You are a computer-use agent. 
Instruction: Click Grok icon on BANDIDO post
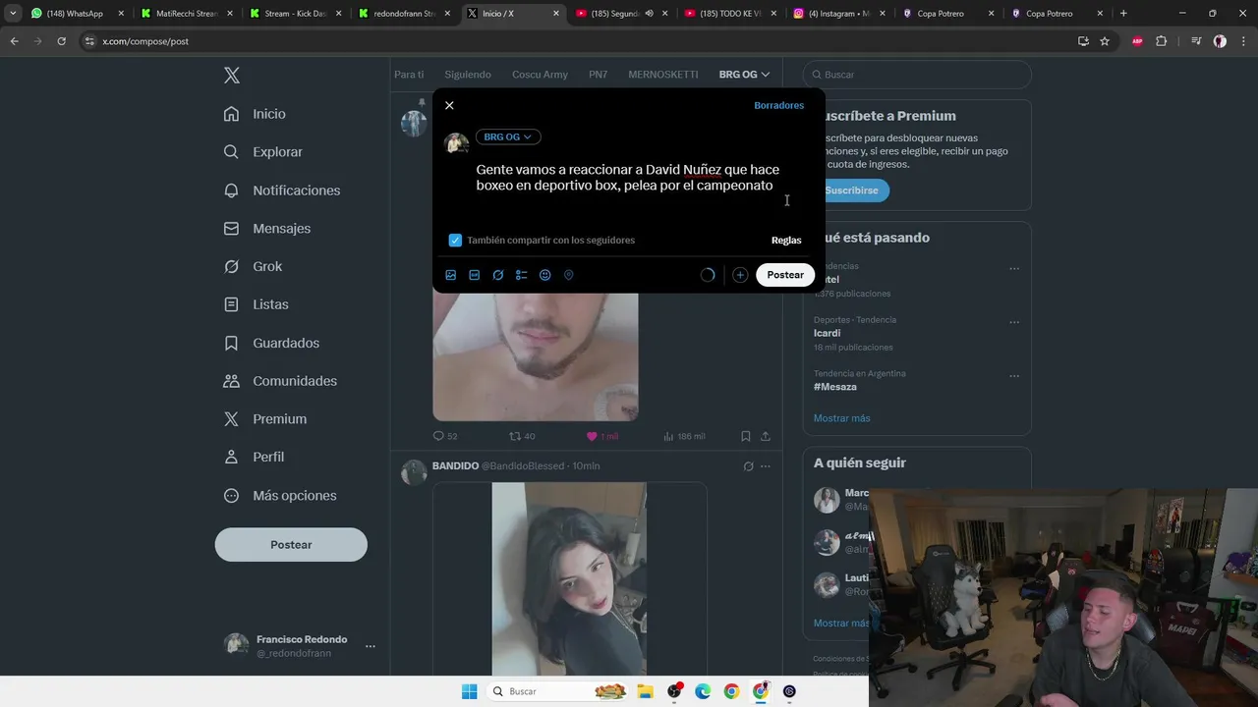(749, 466)
